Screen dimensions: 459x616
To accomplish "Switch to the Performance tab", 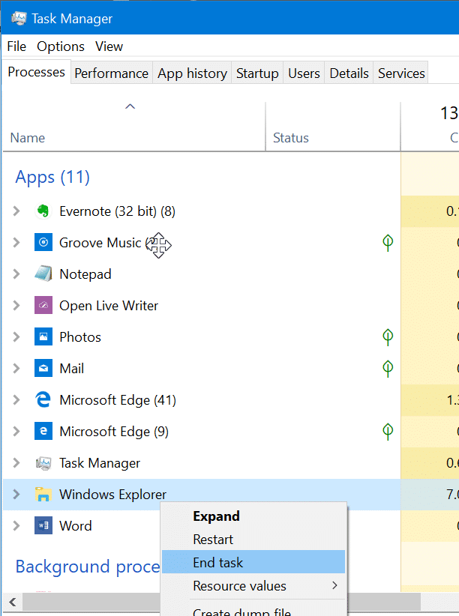I will [111, 73].
